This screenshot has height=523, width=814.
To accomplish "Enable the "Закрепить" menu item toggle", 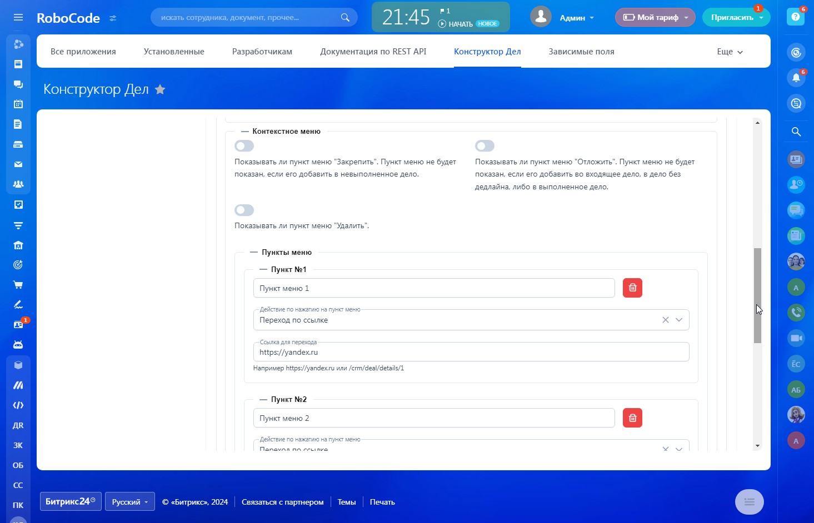I will point(244,146).
